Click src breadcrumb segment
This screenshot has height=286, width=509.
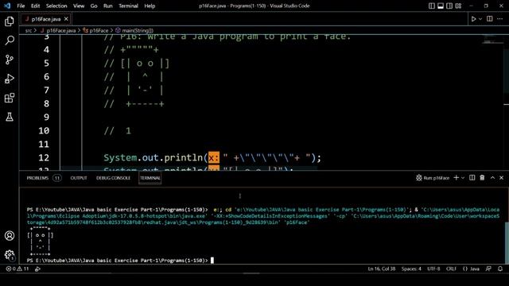[x=29, y=30]
